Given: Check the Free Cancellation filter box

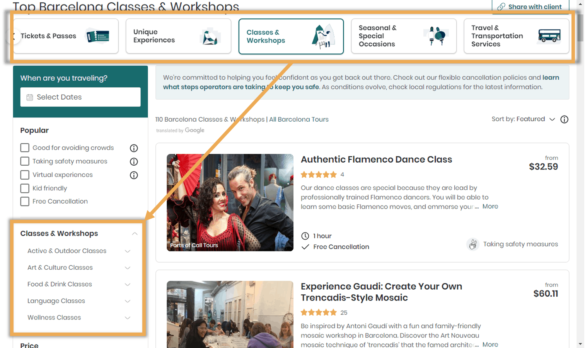Looking at the screenshot, I should (25, 201).
